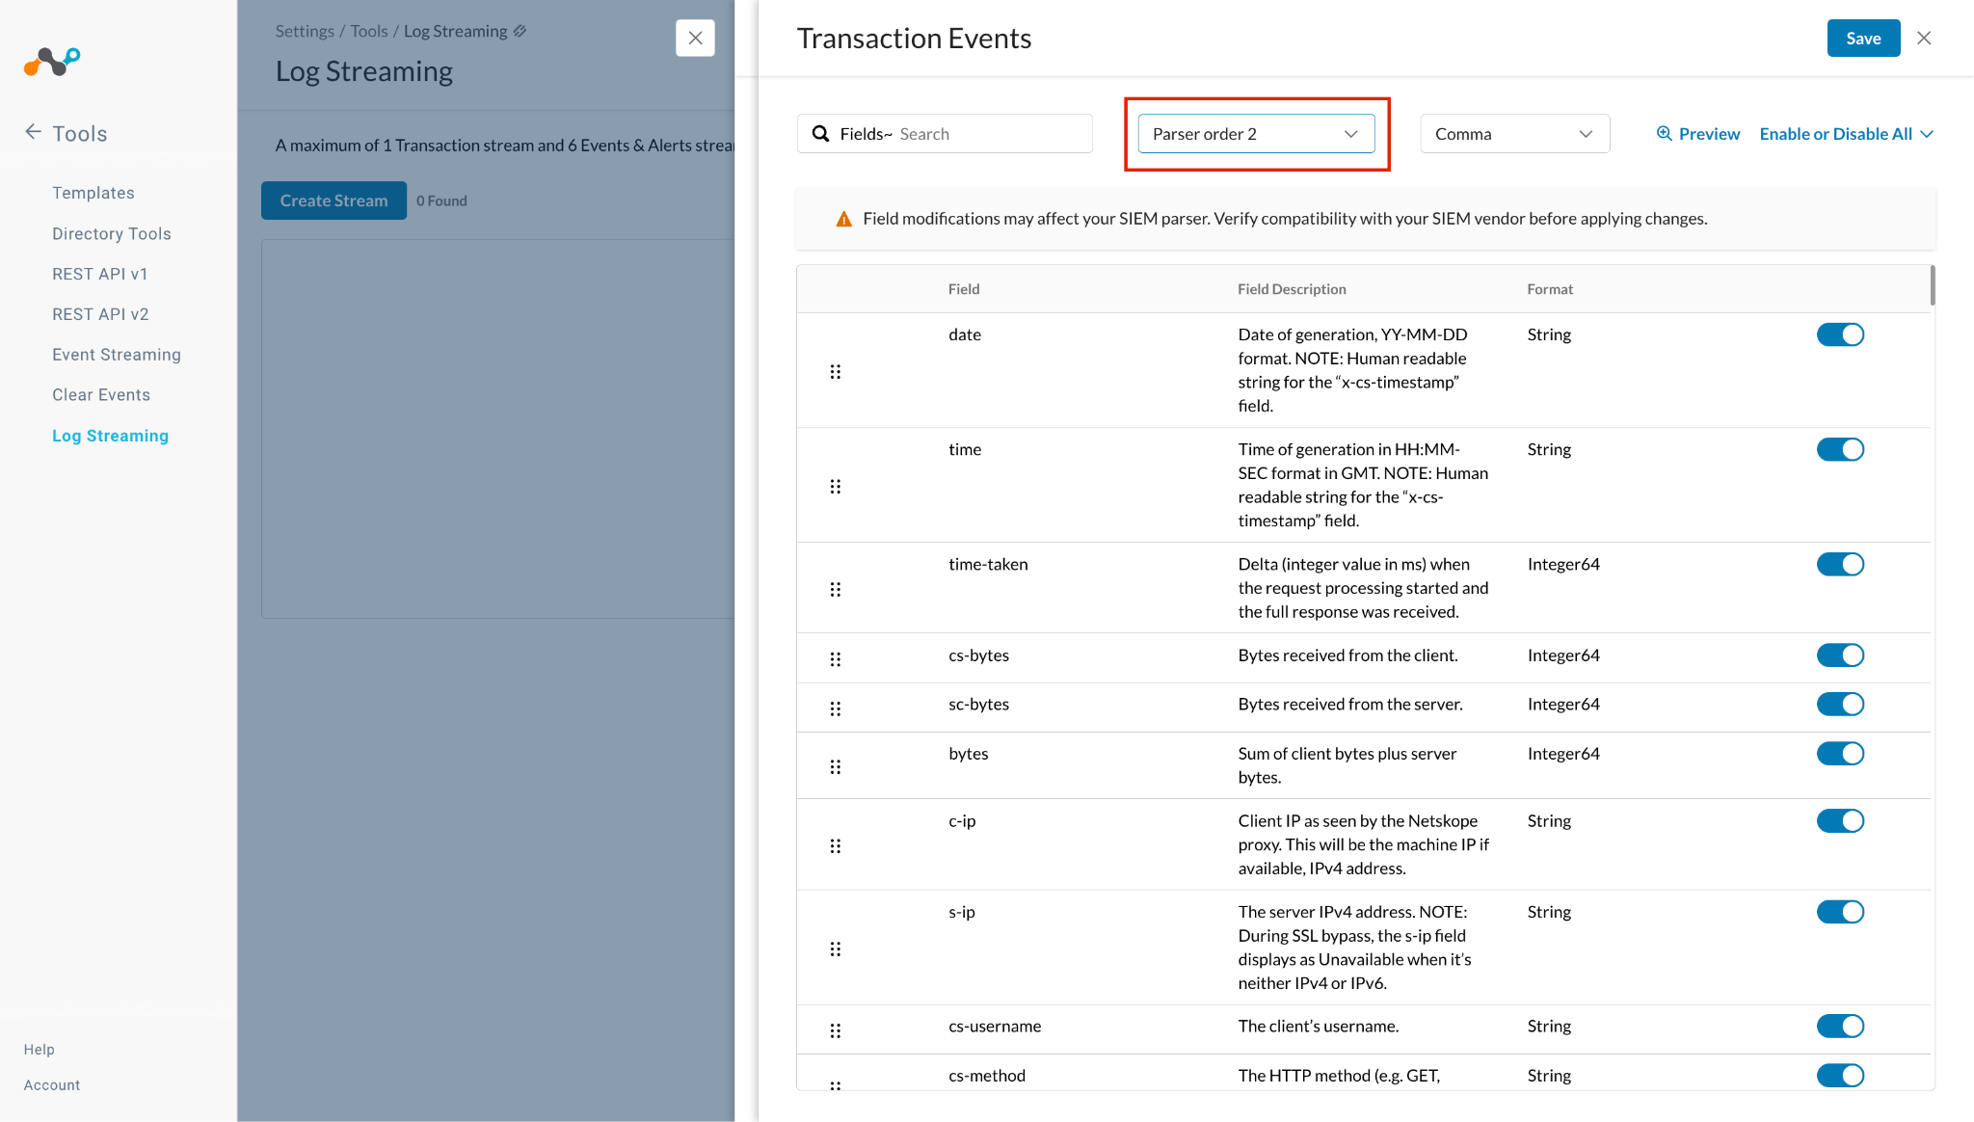Screen dimensions: 1974x1122
Task: Grab the drag handle for time row
Action: point(836,486)
